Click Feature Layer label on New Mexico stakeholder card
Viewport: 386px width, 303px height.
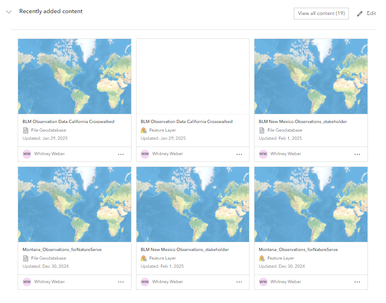click(162, 258)
